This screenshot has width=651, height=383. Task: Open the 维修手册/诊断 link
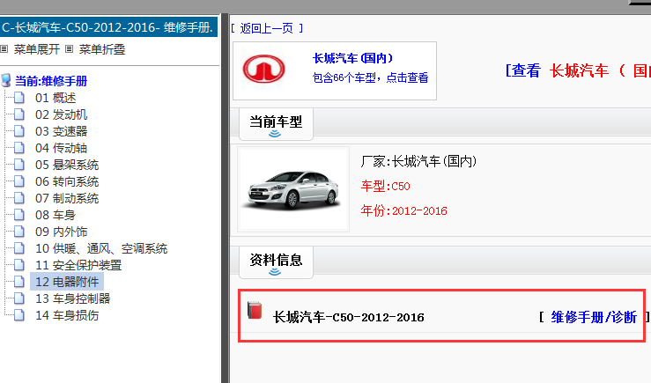594,317
